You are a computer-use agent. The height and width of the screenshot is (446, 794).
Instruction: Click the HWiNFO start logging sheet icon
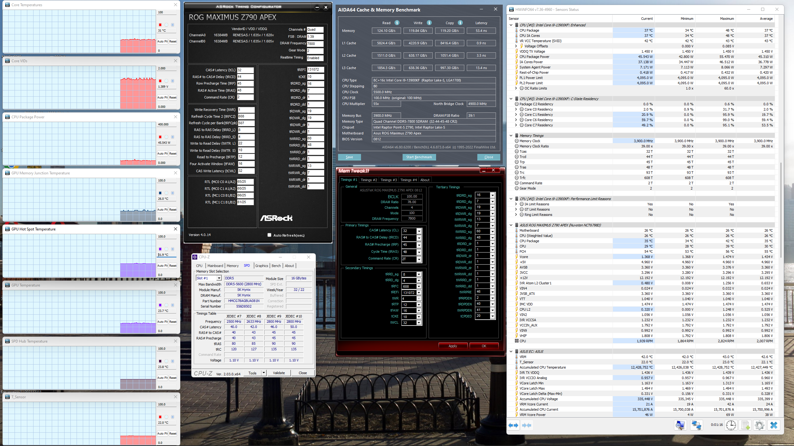click(746, 425)
